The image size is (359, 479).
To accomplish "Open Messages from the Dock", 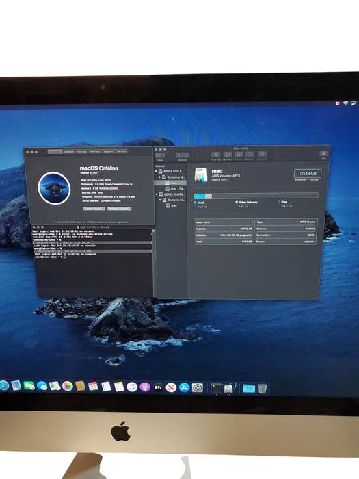I will click(x=42, y=386).
